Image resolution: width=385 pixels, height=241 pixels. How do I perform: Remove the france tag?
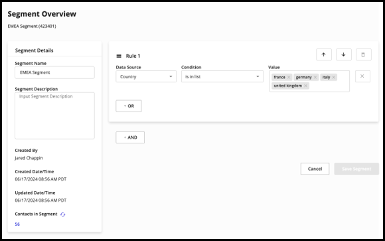pos(289,78)
